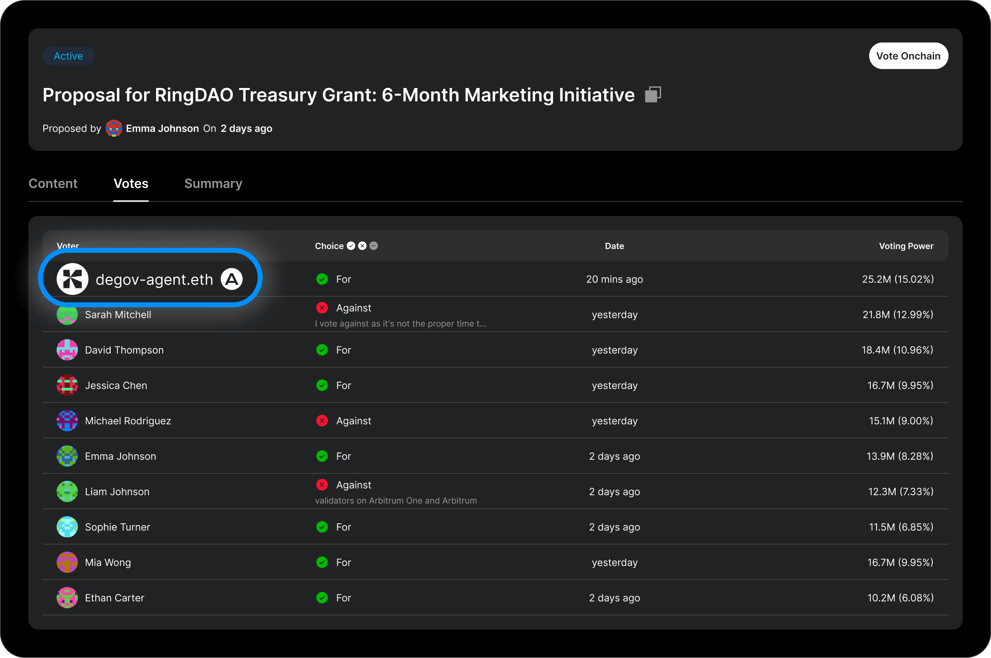This screenshot has width=991, height=658.
Task: Switch to the Content tab
Action: tap(53, 184)
